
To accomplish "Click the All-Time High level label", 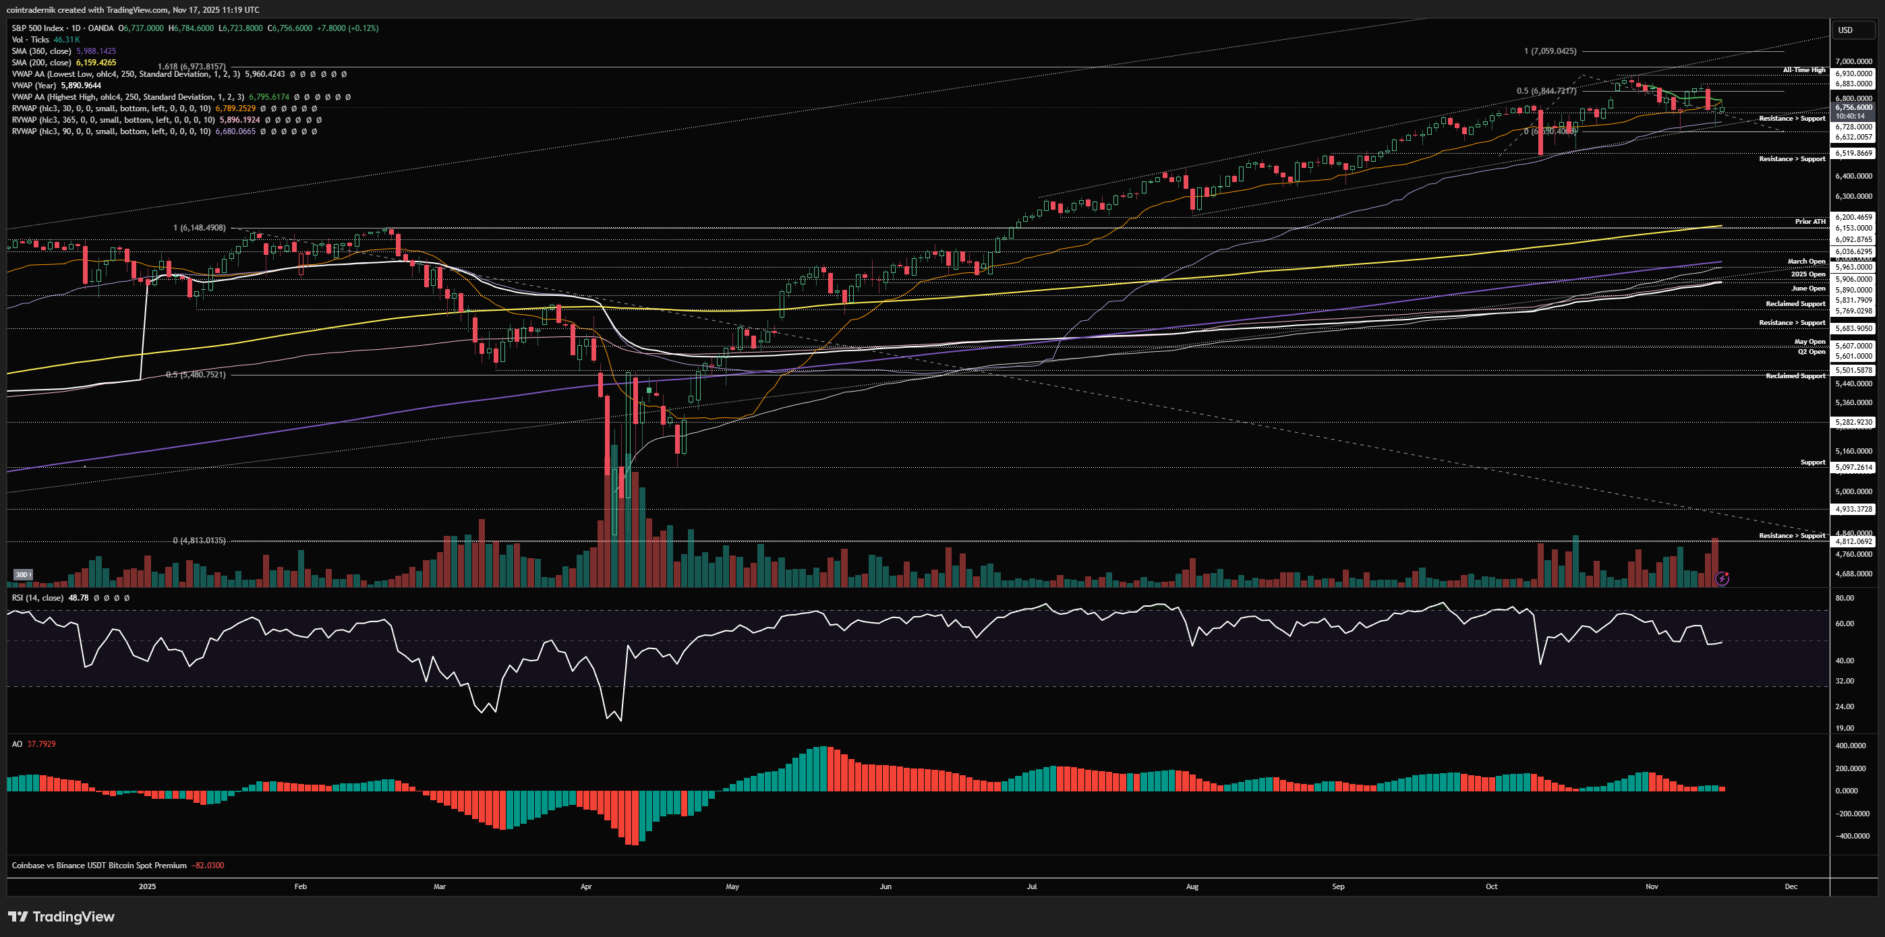I will pos(1804,70).
